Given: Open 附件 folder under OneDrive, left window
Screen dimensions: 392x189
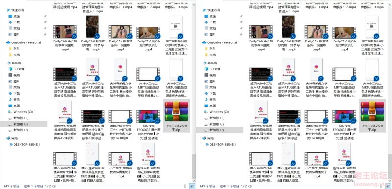Looking at the screenshot, I should (x=14, y=49).
